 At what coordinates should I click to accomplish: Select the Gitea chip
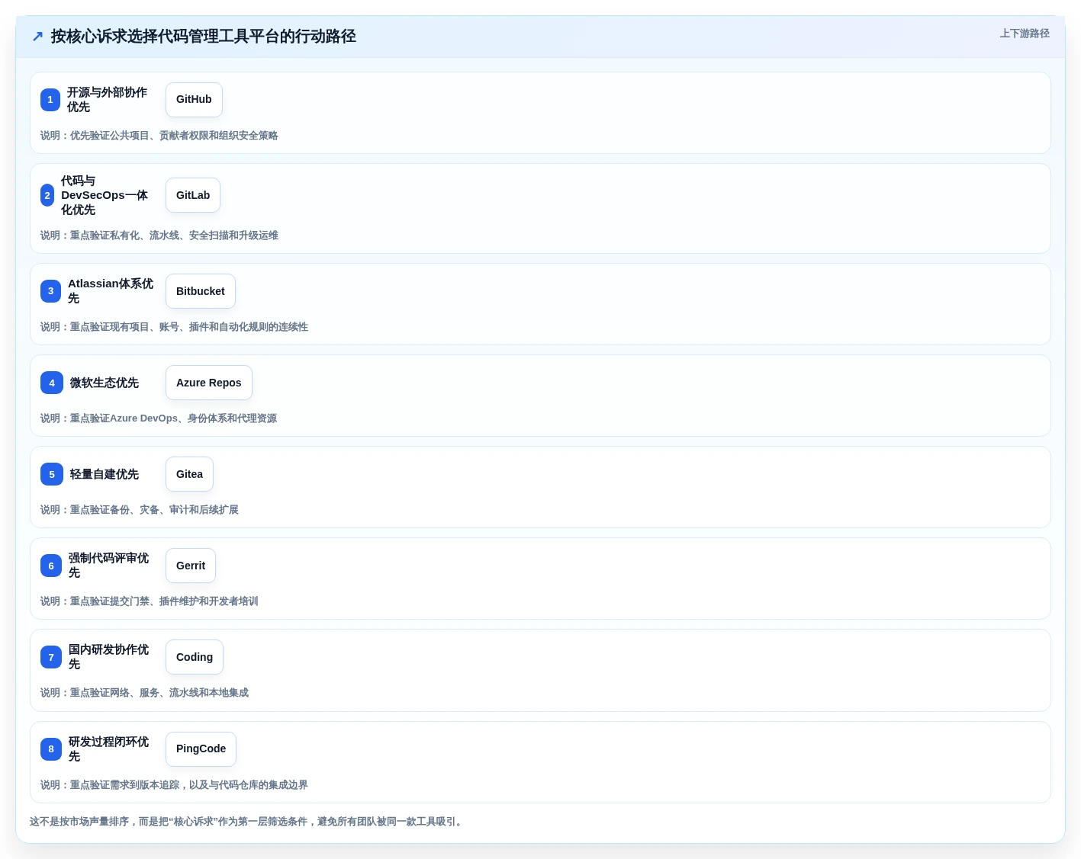(189, 474)
